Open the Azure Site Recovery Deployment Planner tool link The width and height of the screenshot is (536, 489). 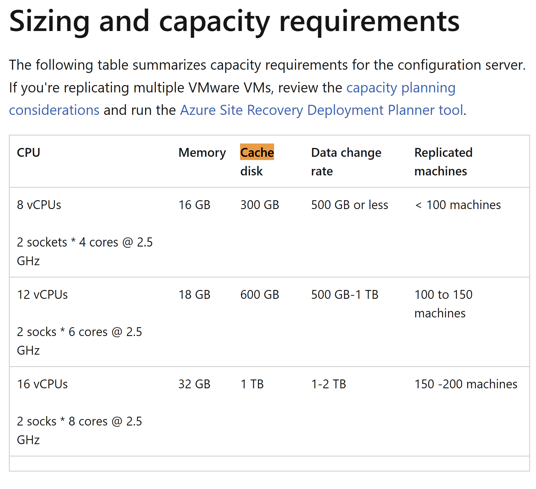click(321, 110)
